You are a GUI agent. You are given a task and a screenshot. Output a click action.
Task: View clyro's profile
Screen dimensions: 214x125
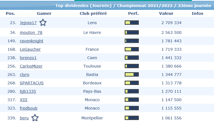pyautogui.click(x=25, y=75)
